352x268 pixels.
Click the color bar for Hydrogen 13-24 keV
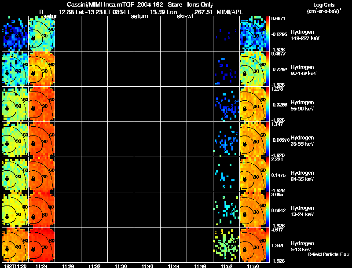click(268, 209)
